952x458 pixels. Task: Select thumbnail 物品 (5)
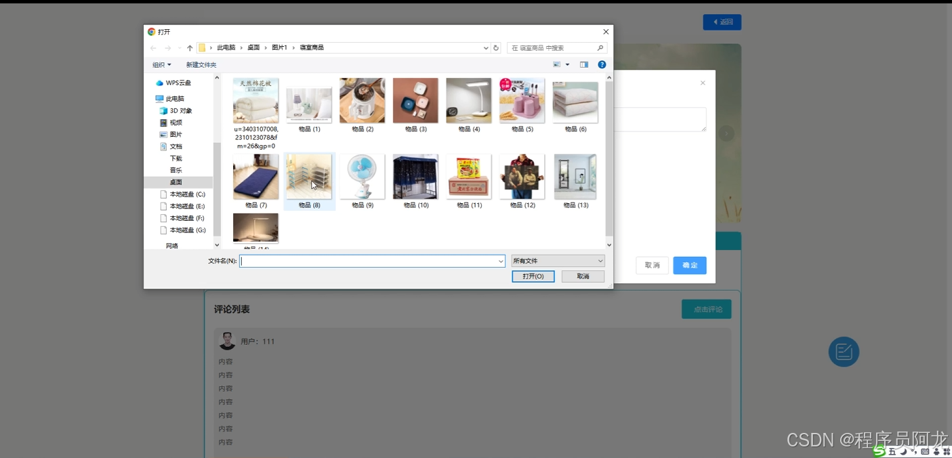522,106
